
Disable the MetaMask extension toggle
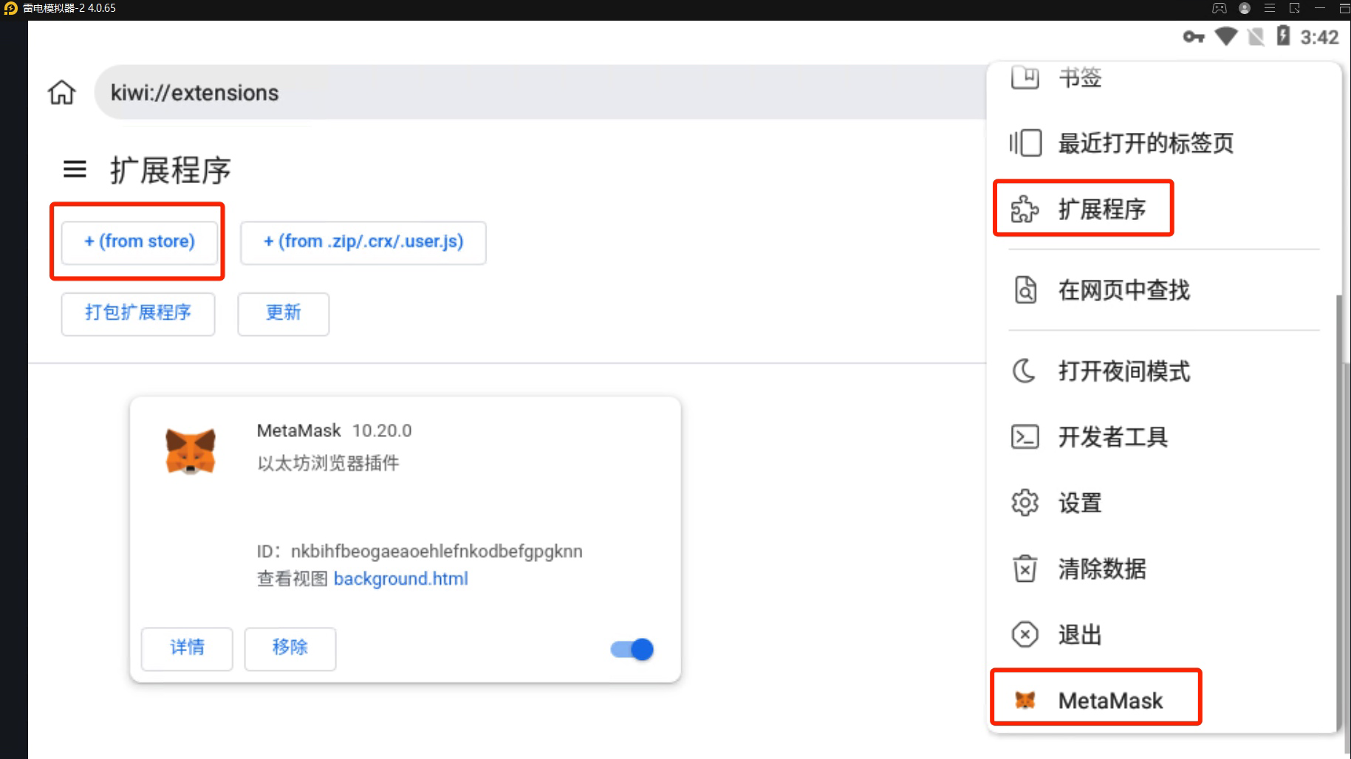point(632,649)
